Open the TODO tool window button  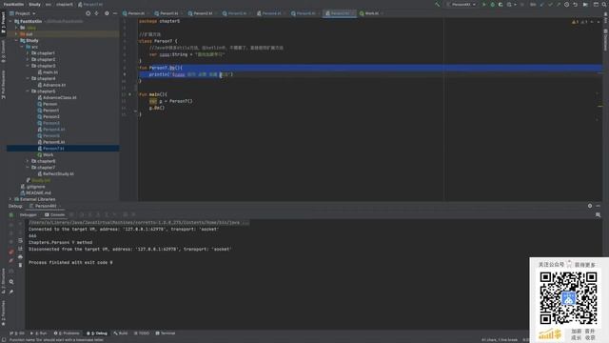tap(142, 333)
